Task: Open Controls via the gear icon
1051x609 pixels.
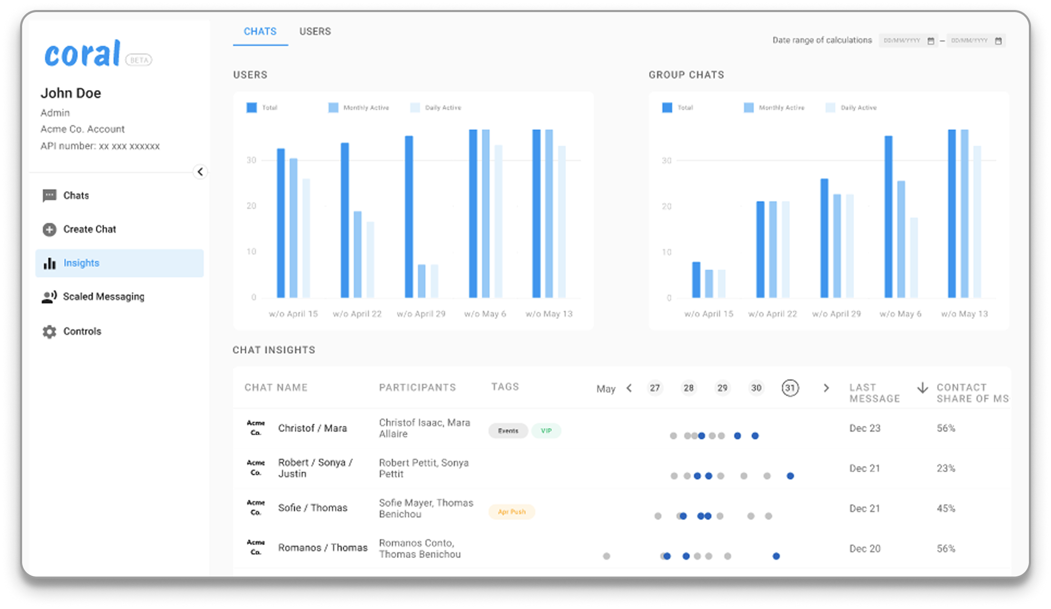Action: pos(49,332)
